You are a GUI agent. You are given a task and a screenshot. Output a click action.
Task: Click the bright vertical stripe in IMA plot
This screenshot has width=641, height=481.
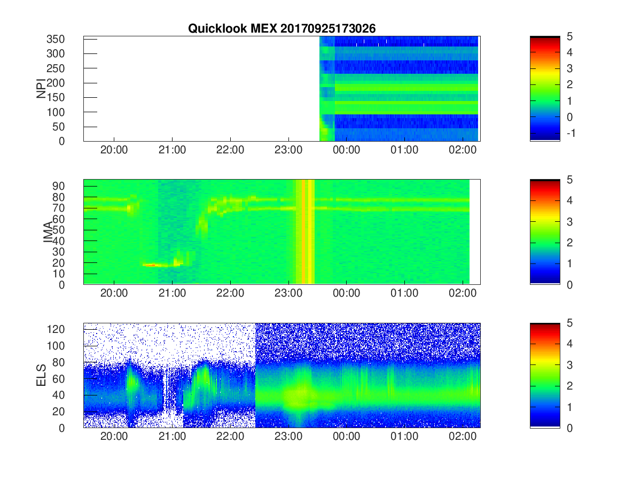(x=304, y=231)
